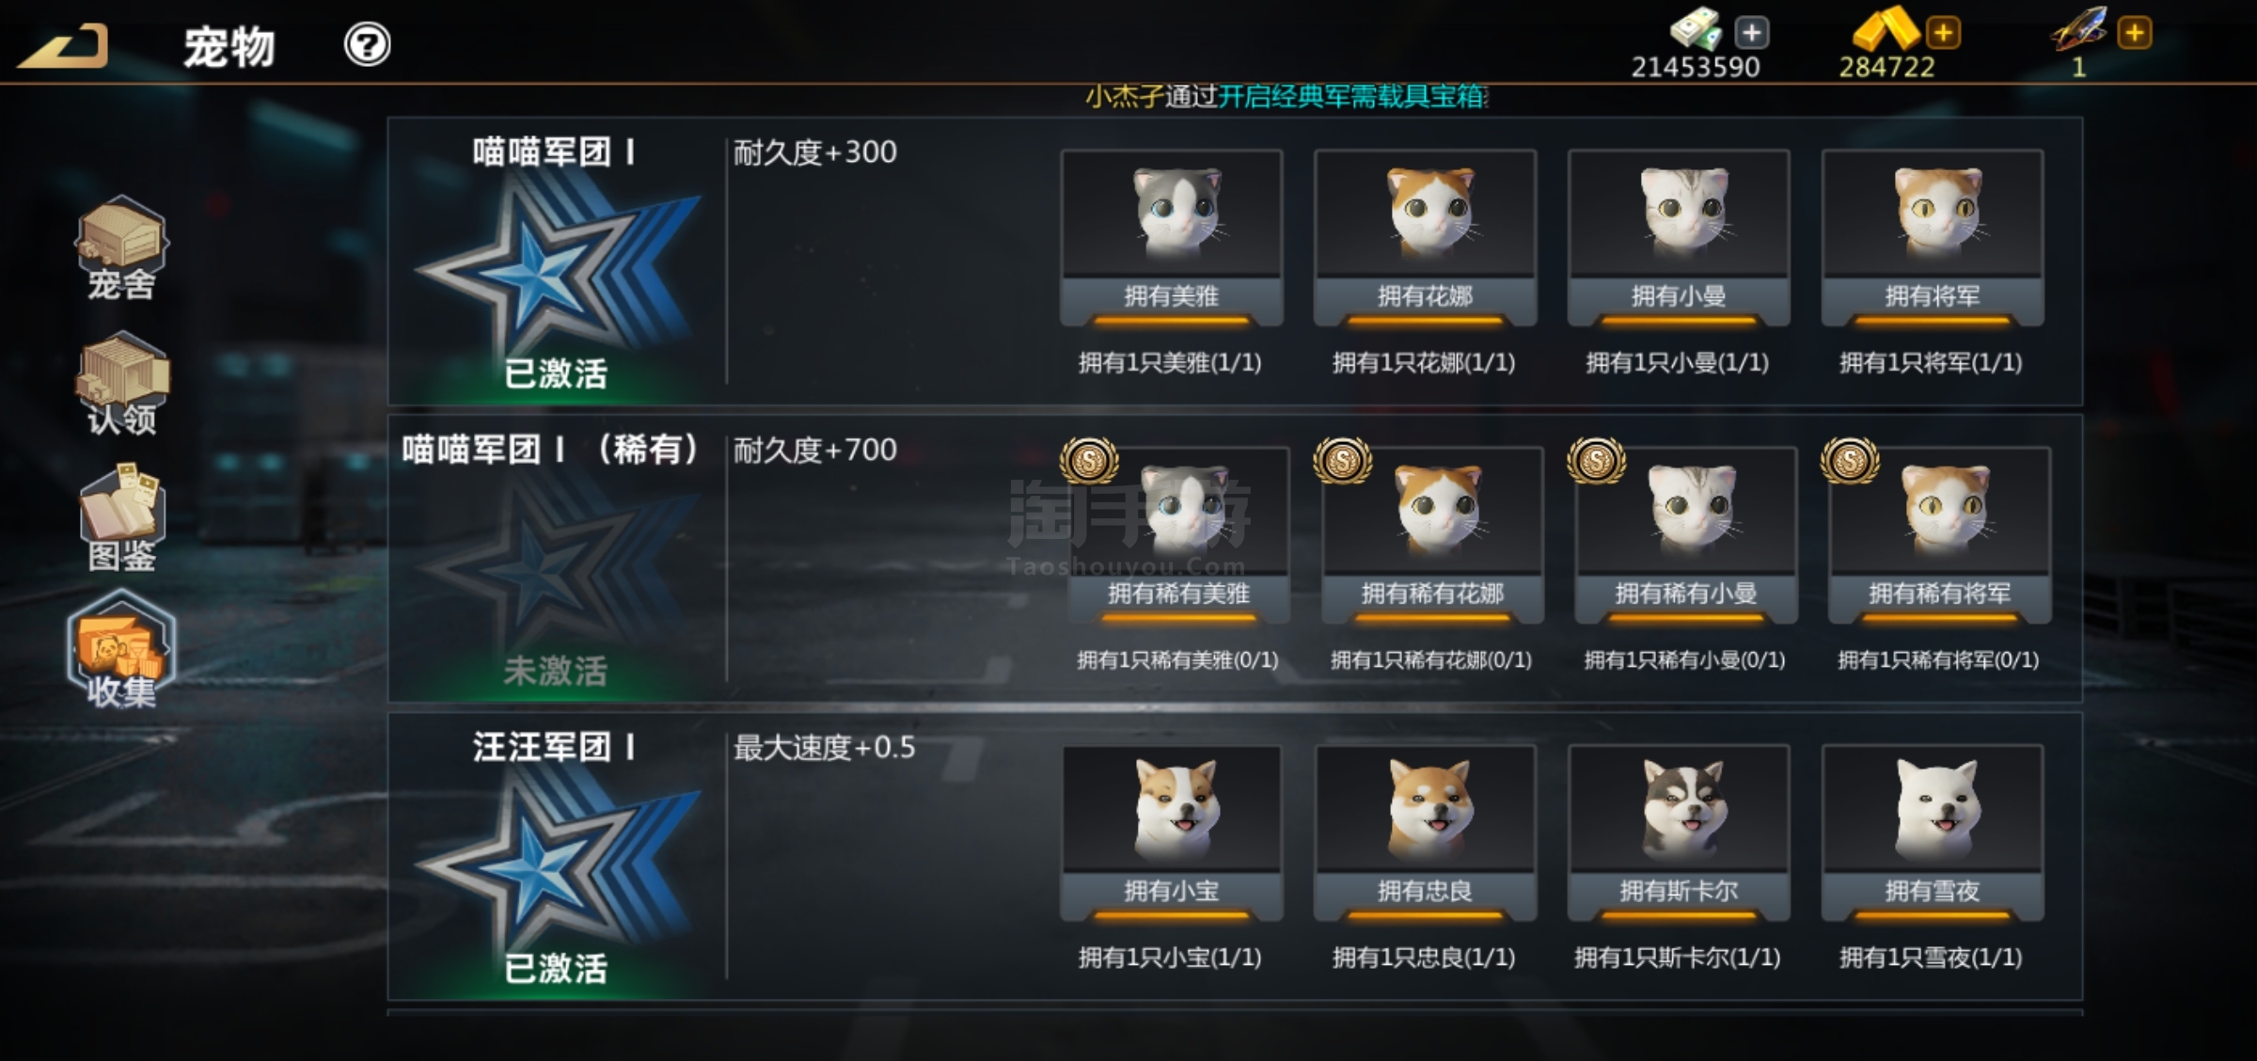The image size is (2257, 1061).
Task: Select the 拥有将军 cat card
Action: click(1933, 238)
